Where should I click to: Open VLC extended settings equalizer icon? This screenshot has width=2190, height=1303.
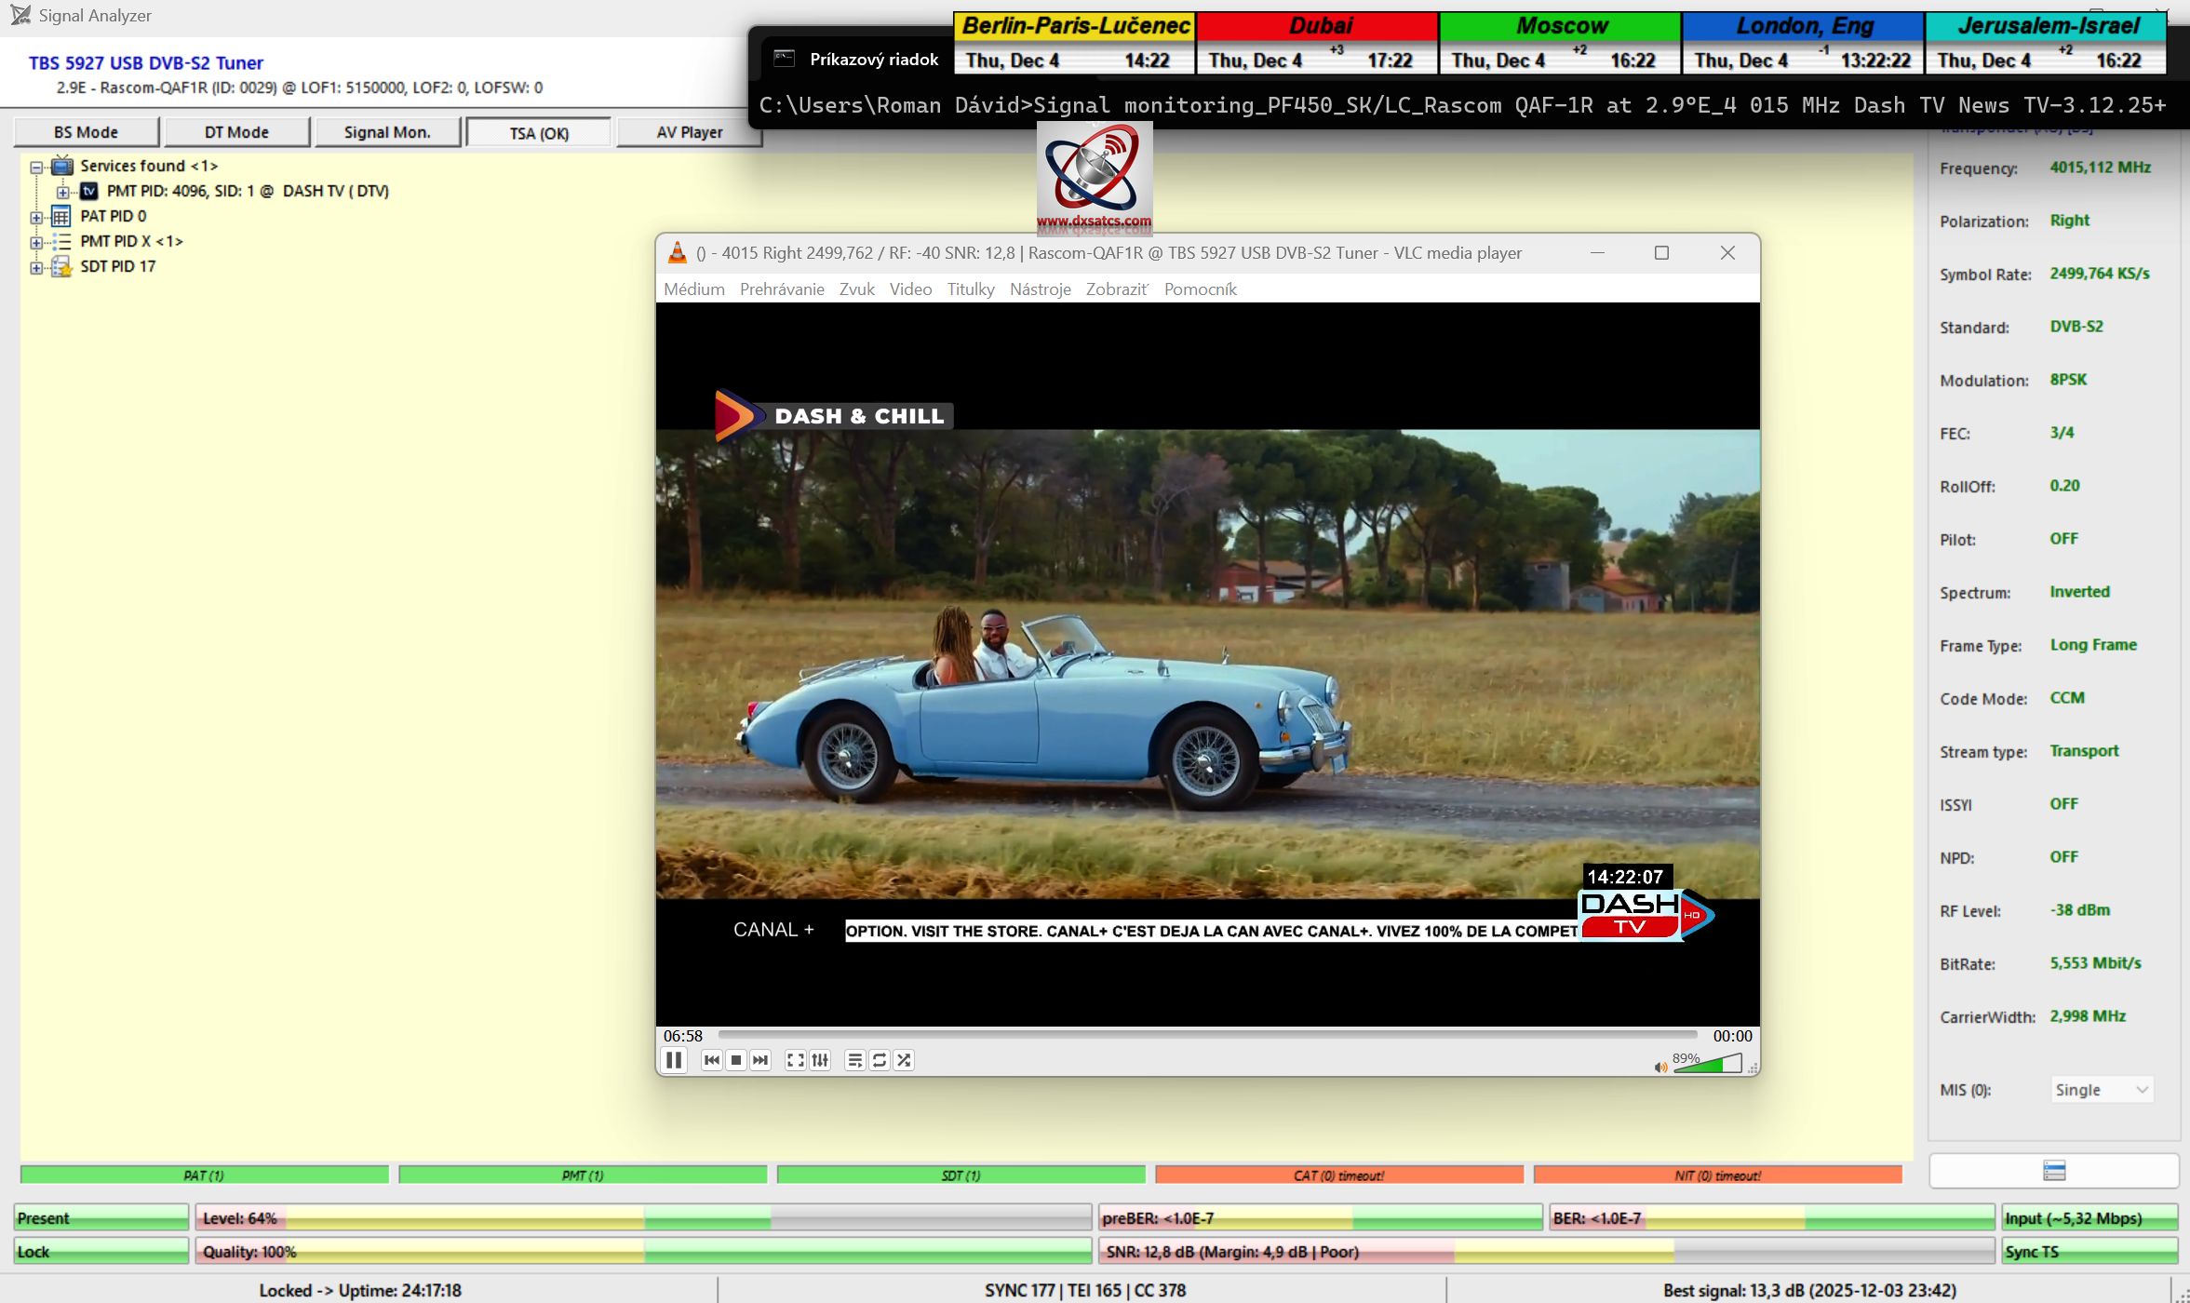[820, 1060]
